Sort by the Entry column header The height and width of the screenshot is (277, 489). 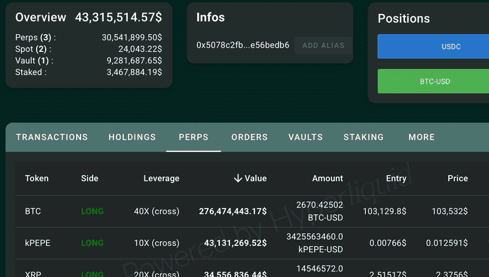[x=396, y=178]
